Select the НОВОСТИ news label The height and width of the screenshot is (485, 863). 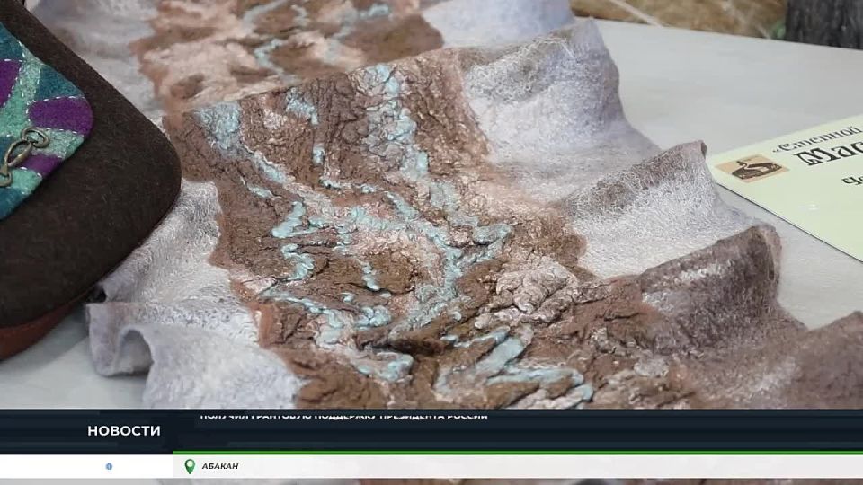(124, 431)
